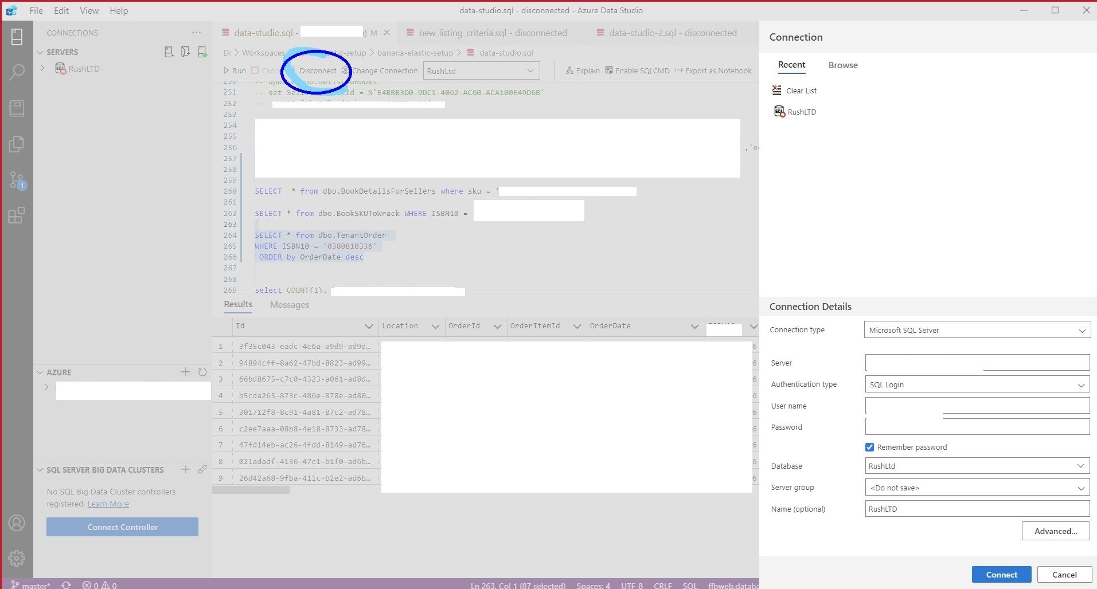Expand the RushLTD server in the Servers tree
The image size is (1097, 589).
(x=43, y=68)
